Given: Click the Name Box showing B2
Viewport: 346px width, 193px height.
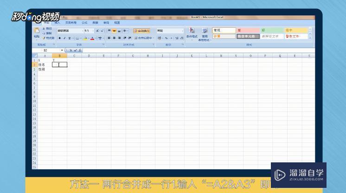Looking at the screenshot, I should click(x=46, y=51).
